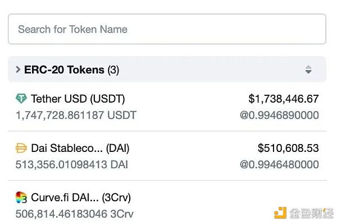Click the gold watermark logo icon
Image resolution: width=337 pixels, height=222 pixels.
click(280, 213)
